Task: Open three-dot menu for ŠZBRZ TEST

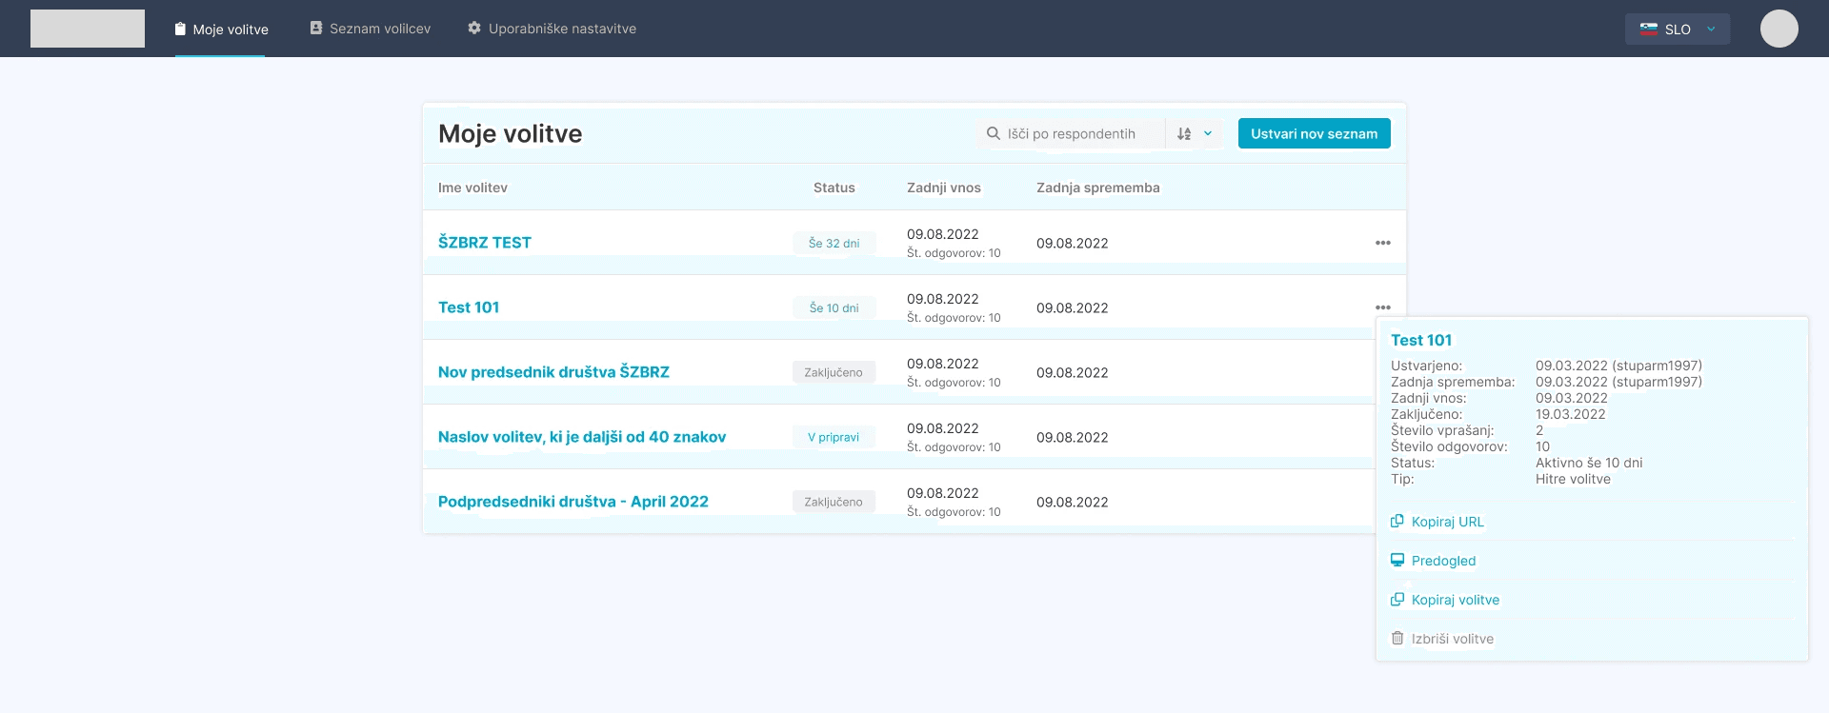Action: click(1383, 243)
